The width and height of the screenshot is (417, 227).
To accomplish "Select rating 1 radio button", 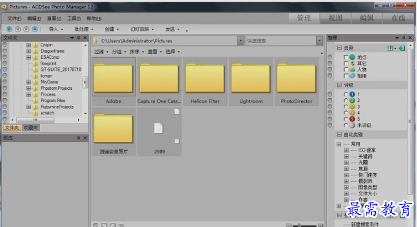I will pos(346,94).
